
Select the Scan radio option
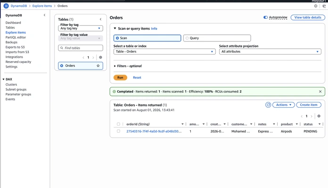tap(117, 38)
